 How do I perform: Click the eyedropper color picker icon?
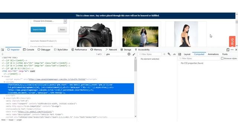pos(134,54)
